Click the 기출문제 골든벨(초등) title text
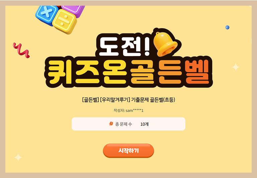This screenshot has height=178, width=257. click(153, 100)
